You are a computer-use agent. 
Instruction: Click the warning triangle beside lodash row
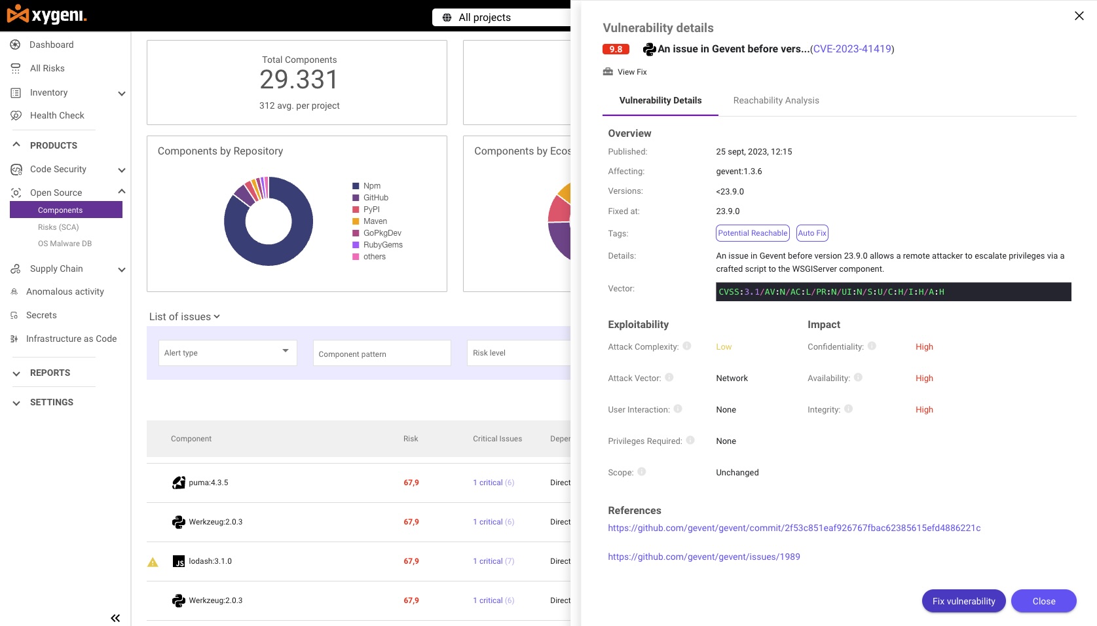tap(153, 562)
